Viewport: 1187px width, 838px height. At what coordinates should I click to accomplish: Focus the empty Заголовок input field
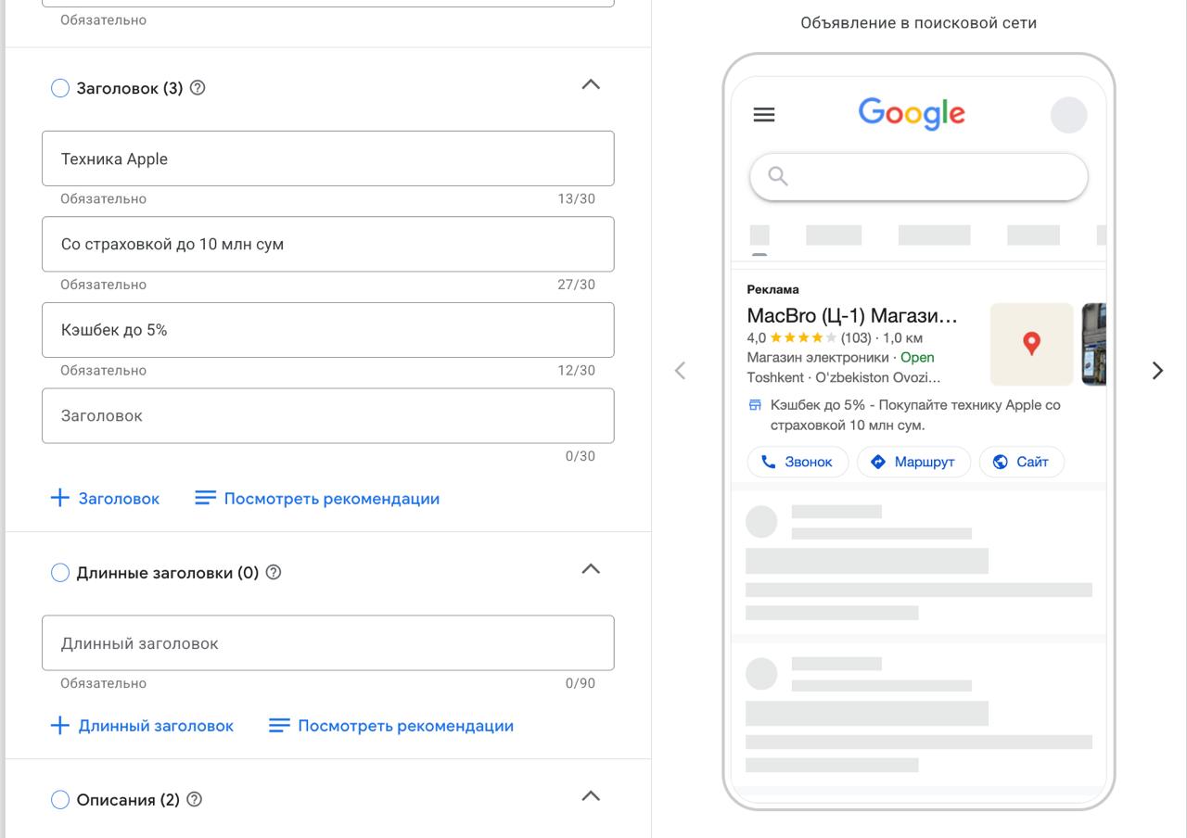328,415
